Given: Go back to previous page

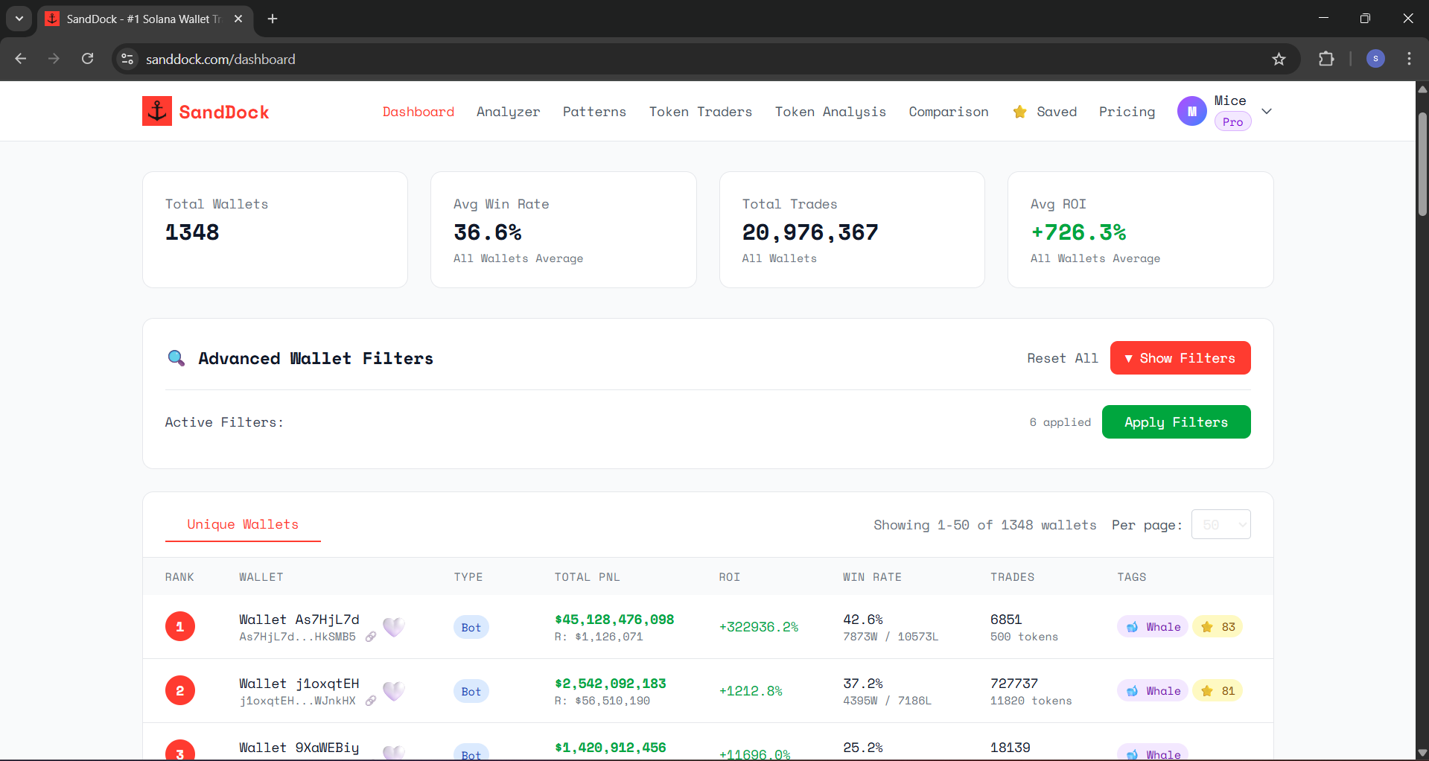Looking at the screenshot, I should click(21, 59).
